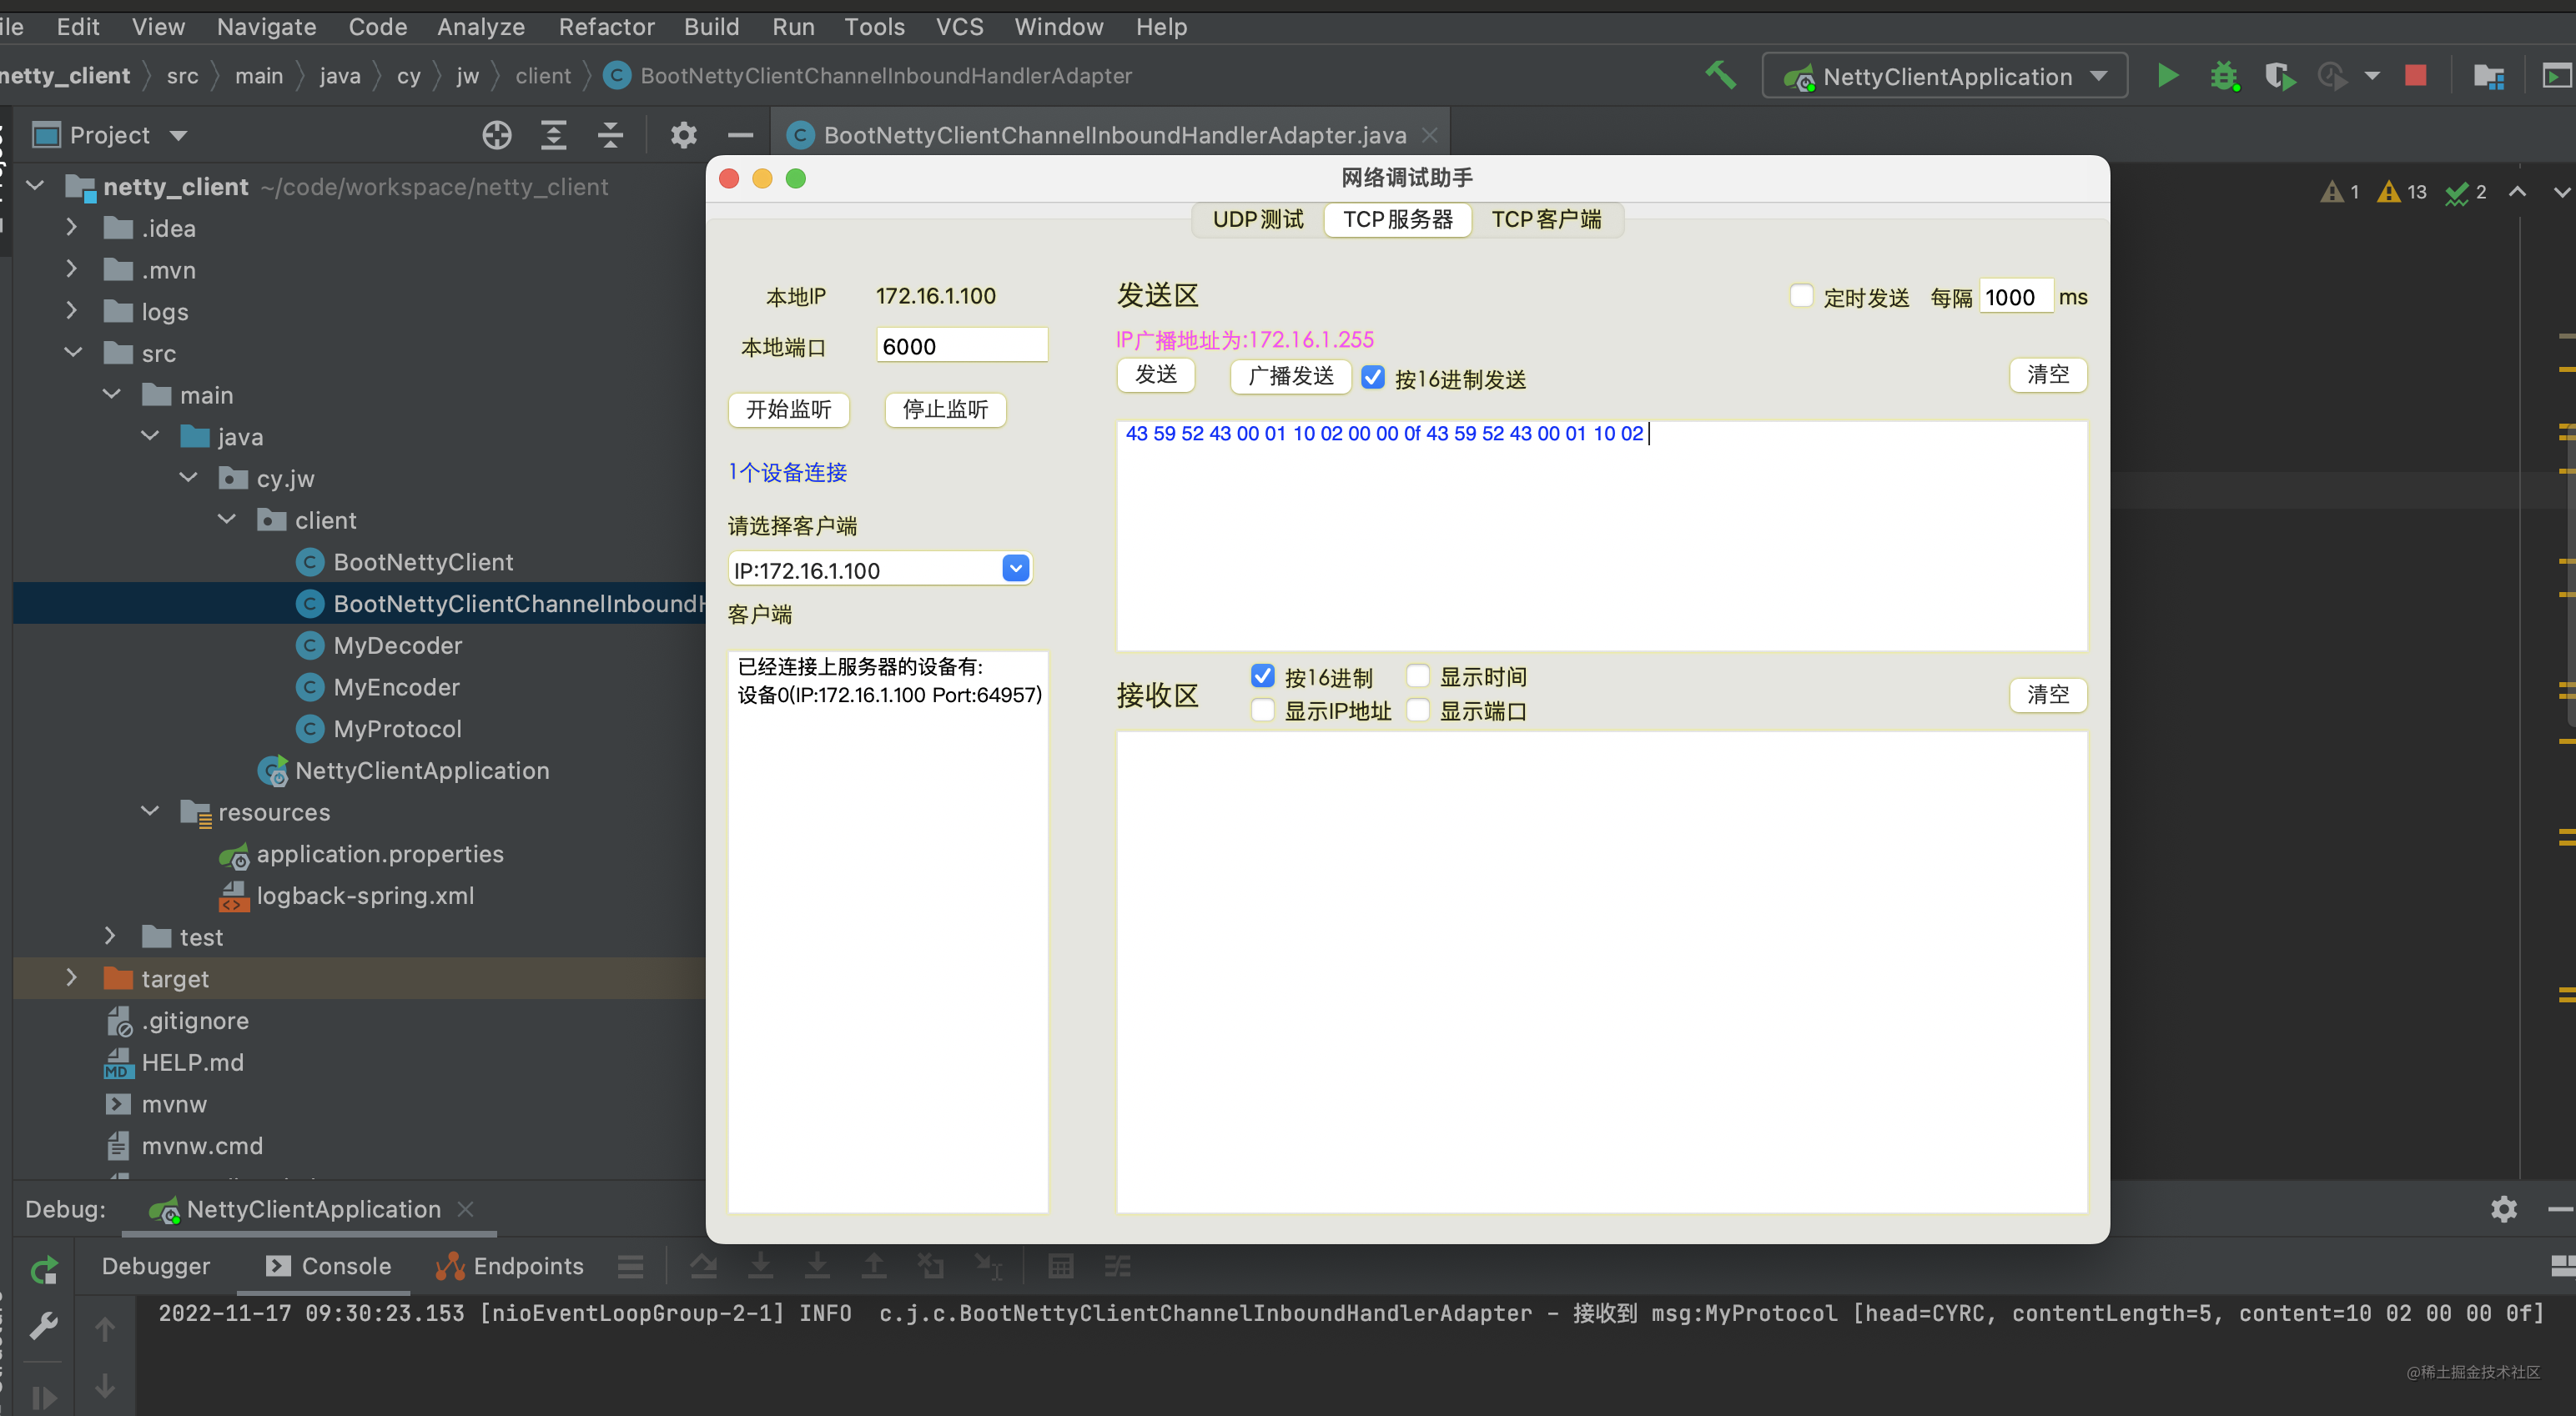Hide the Project panel with minus icon
The image size is (2576, 1416).
click(x=740, y=135)
